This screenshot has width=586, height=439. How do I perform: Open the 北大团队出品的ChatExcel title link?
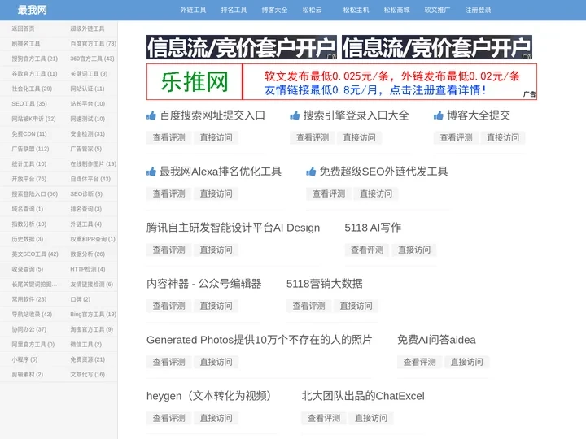[x=363, y=396]
